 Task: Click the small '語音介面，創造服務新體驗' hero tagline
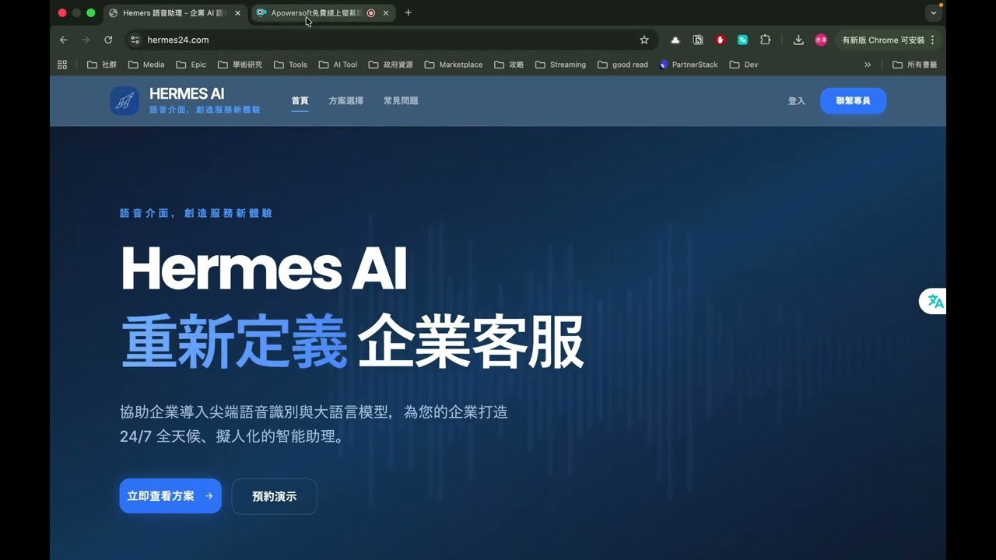196,213
